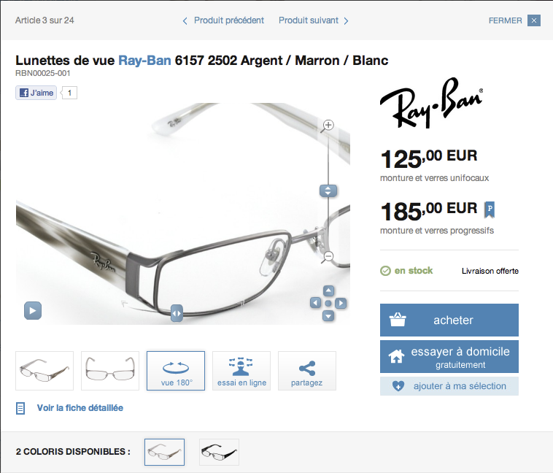Screen dimensions: 553x473
Task: Click the horizontal rotation slider handle
Action: click(x=177, y=313)
